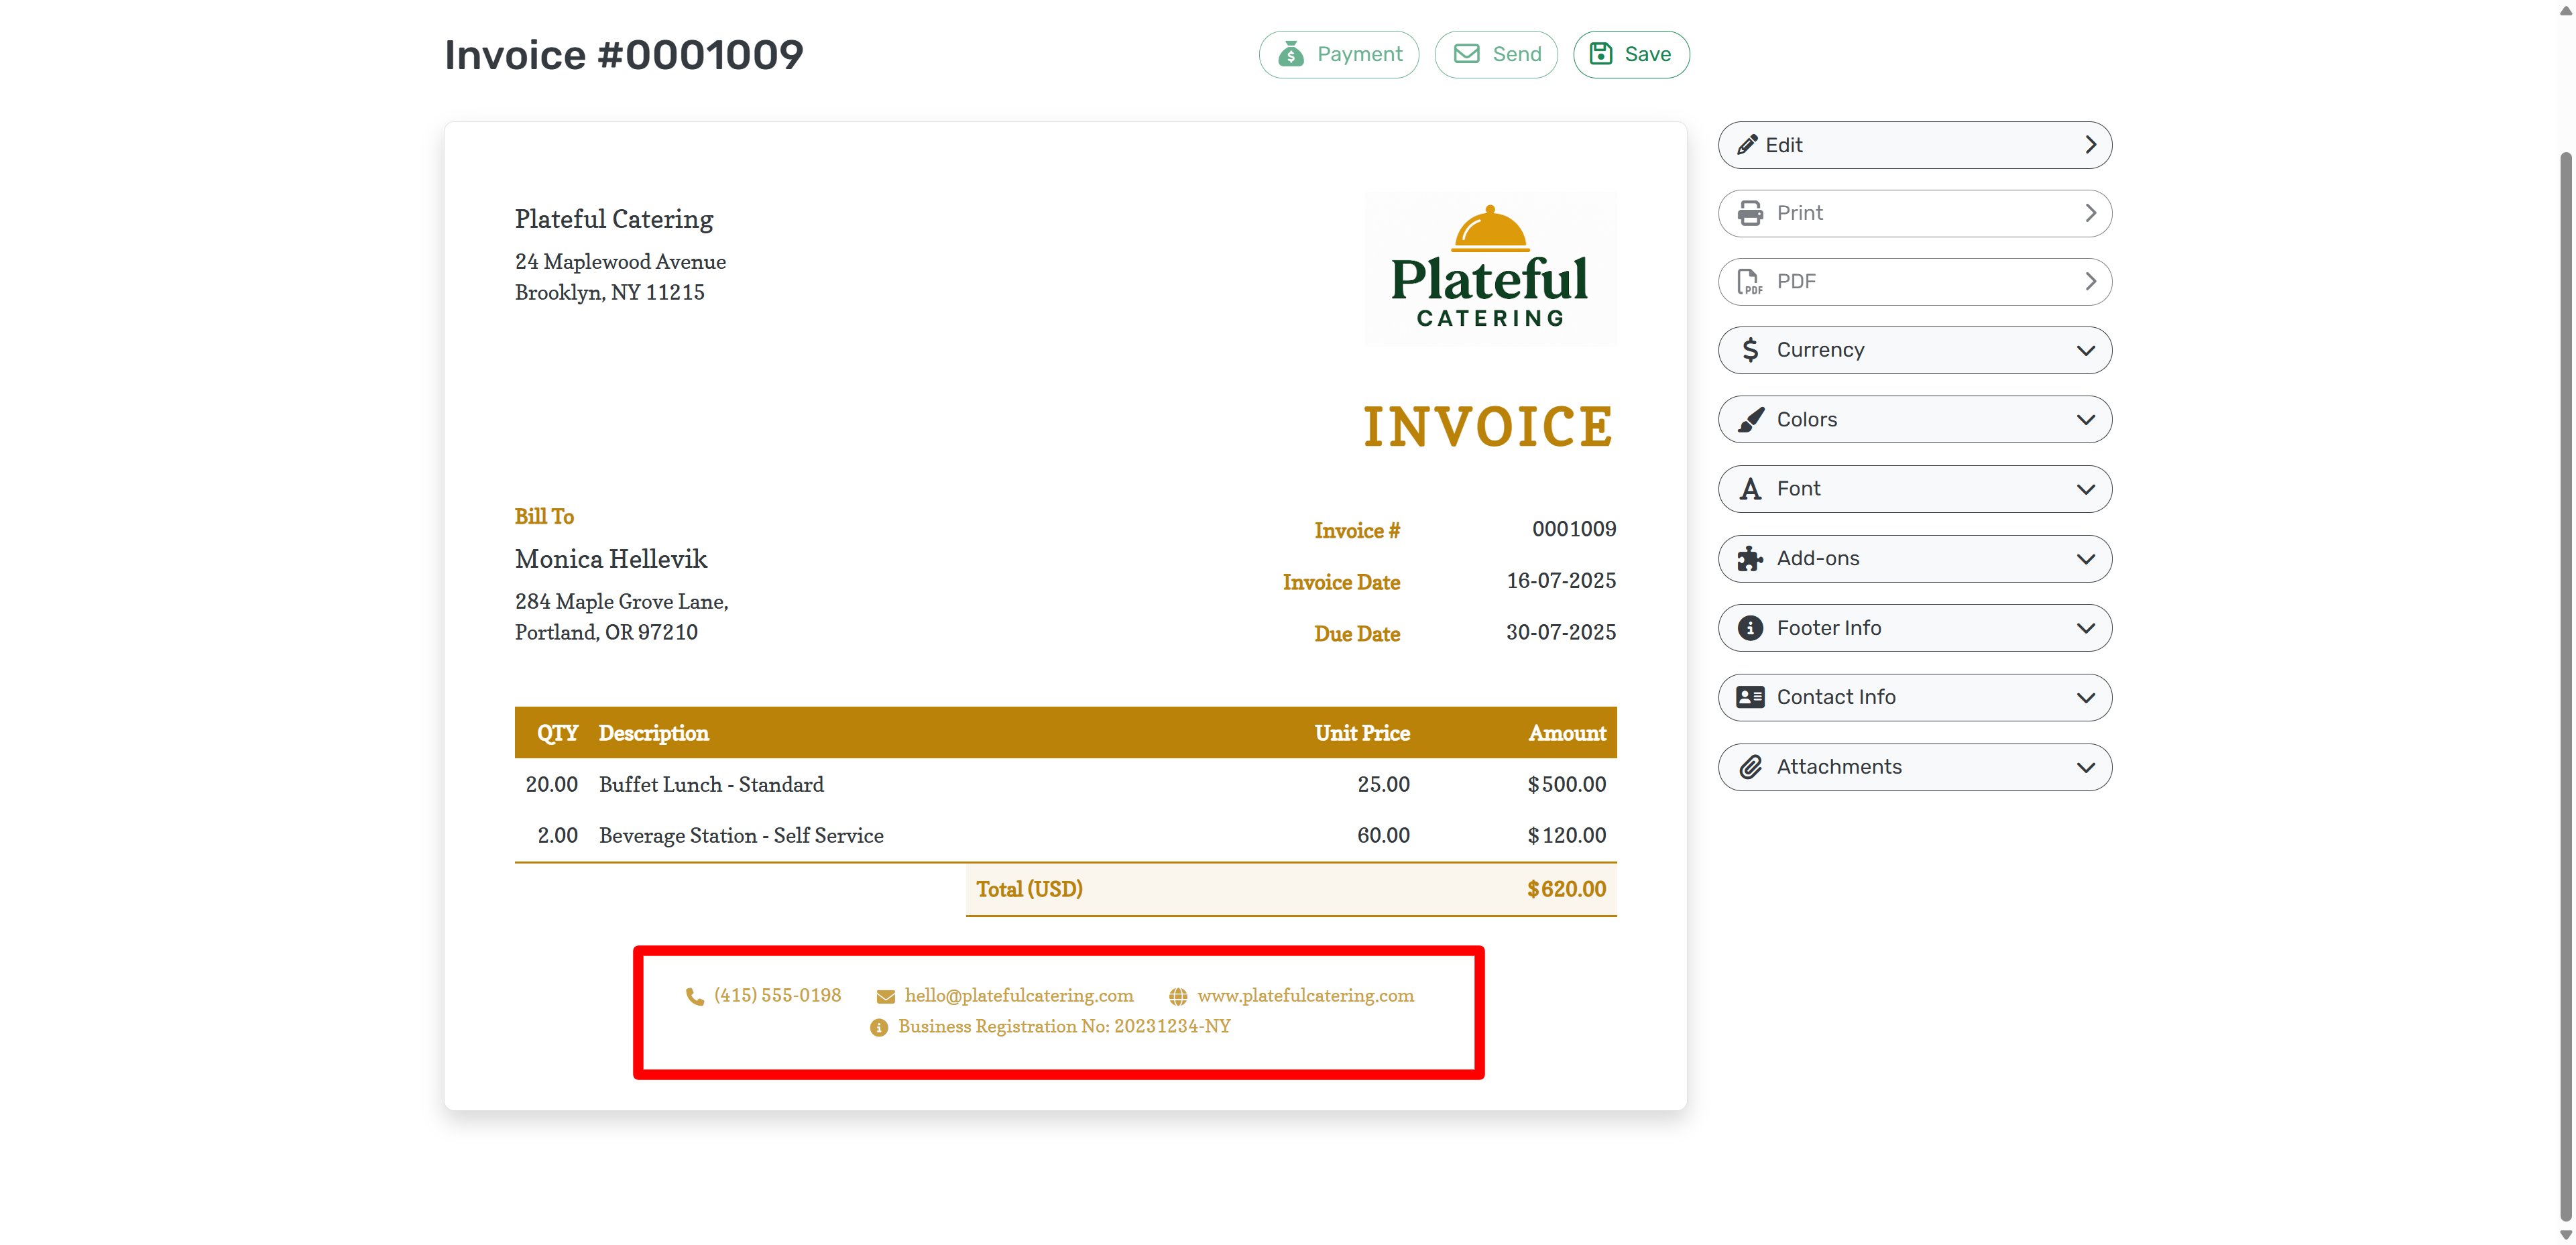Click the Payment money bag icon
This screenshot has width=2576, height=1245.
(x=1291, y=54)
